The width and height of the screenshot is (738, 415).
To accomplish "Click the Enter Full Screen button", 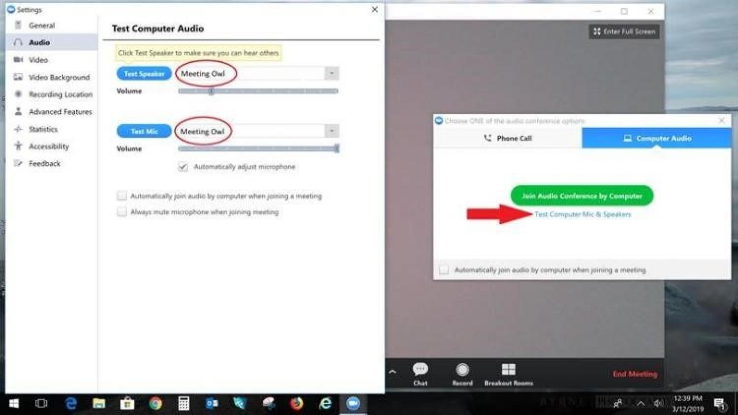I will (x=624, y=31).
